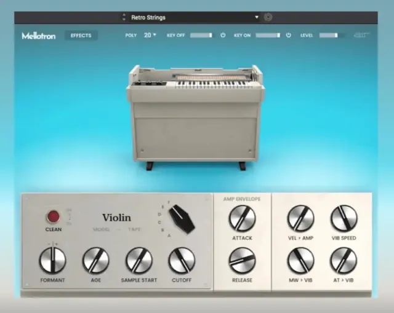This screenshot has width=394, height=313.
Task: Click the MW > VIB knob
Action: pos(300,260)
